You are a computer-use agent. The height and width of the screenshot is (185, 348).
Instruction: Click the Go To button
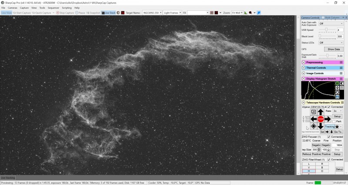338,132
